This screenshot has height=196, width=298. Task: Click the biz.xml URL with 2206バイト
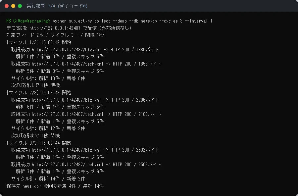click(66, 100)
